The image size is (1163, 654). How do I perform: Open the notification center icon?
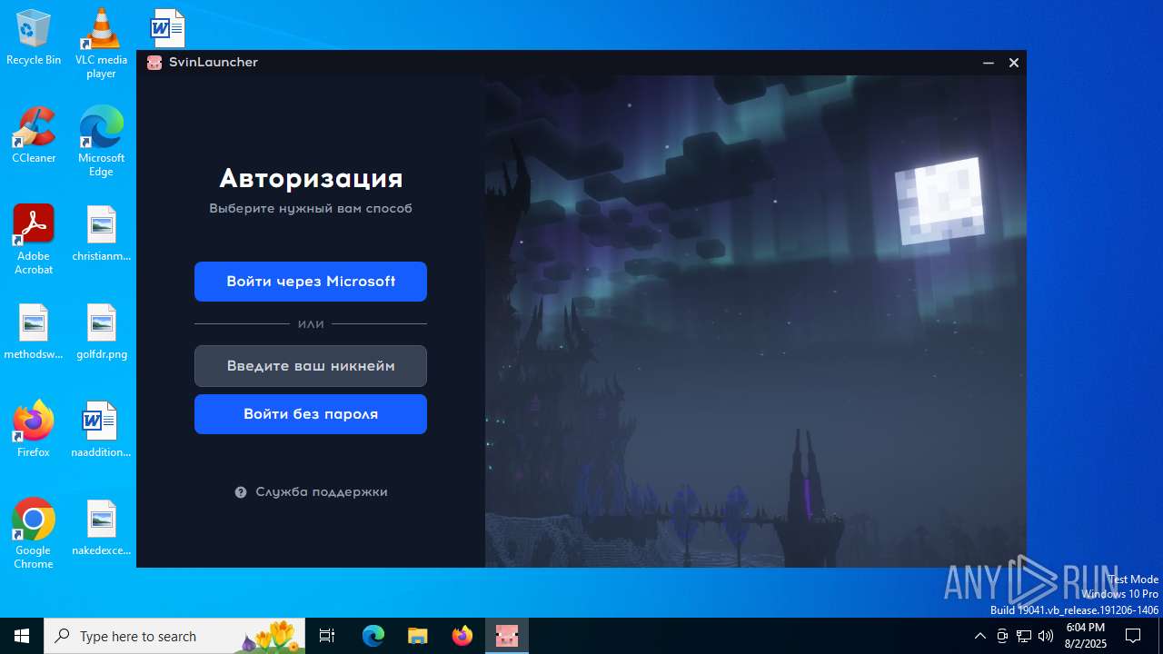(1133, 636)
